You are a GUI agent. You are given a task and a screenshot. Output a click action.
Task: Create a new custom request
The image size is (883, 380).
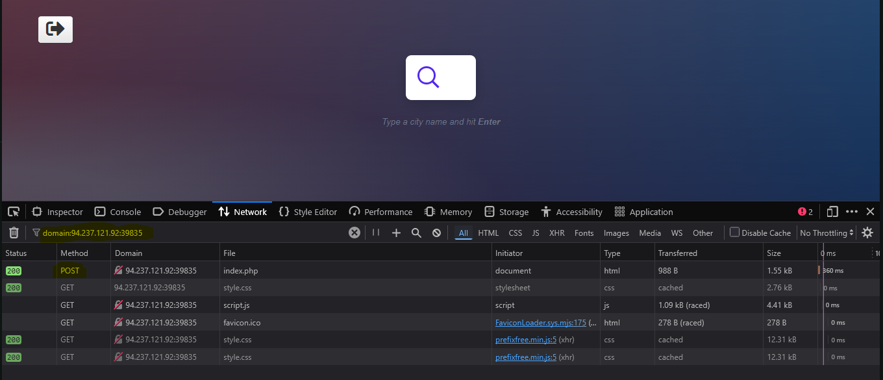pyautogui.click(x=397, y=232)
